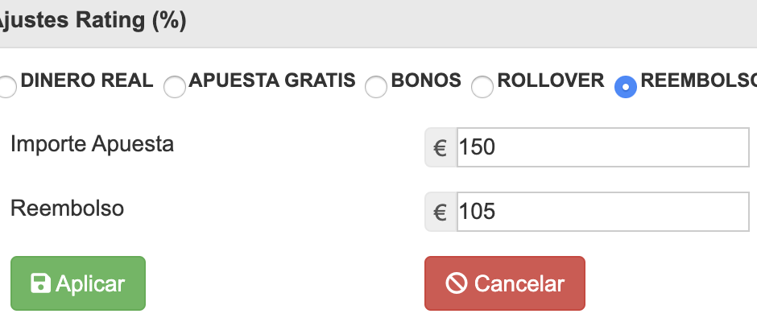Select the APUESTA GRATIS radio button

tap(174, 87)
